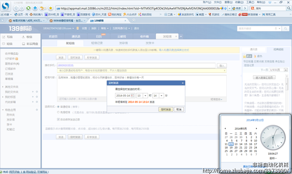This screenshot has width=292, height=174.
Task: Open the tab list dropdown beside 发短信 tab
Action: (x=181, y=36)
